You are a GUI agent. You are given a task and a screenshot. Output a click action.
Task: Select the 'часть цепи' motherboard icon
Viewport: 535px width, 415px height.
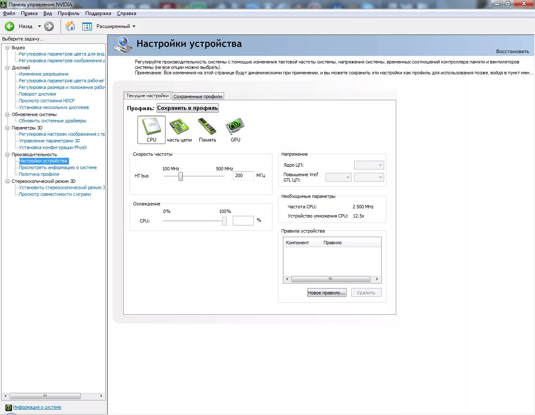(179, 130)
